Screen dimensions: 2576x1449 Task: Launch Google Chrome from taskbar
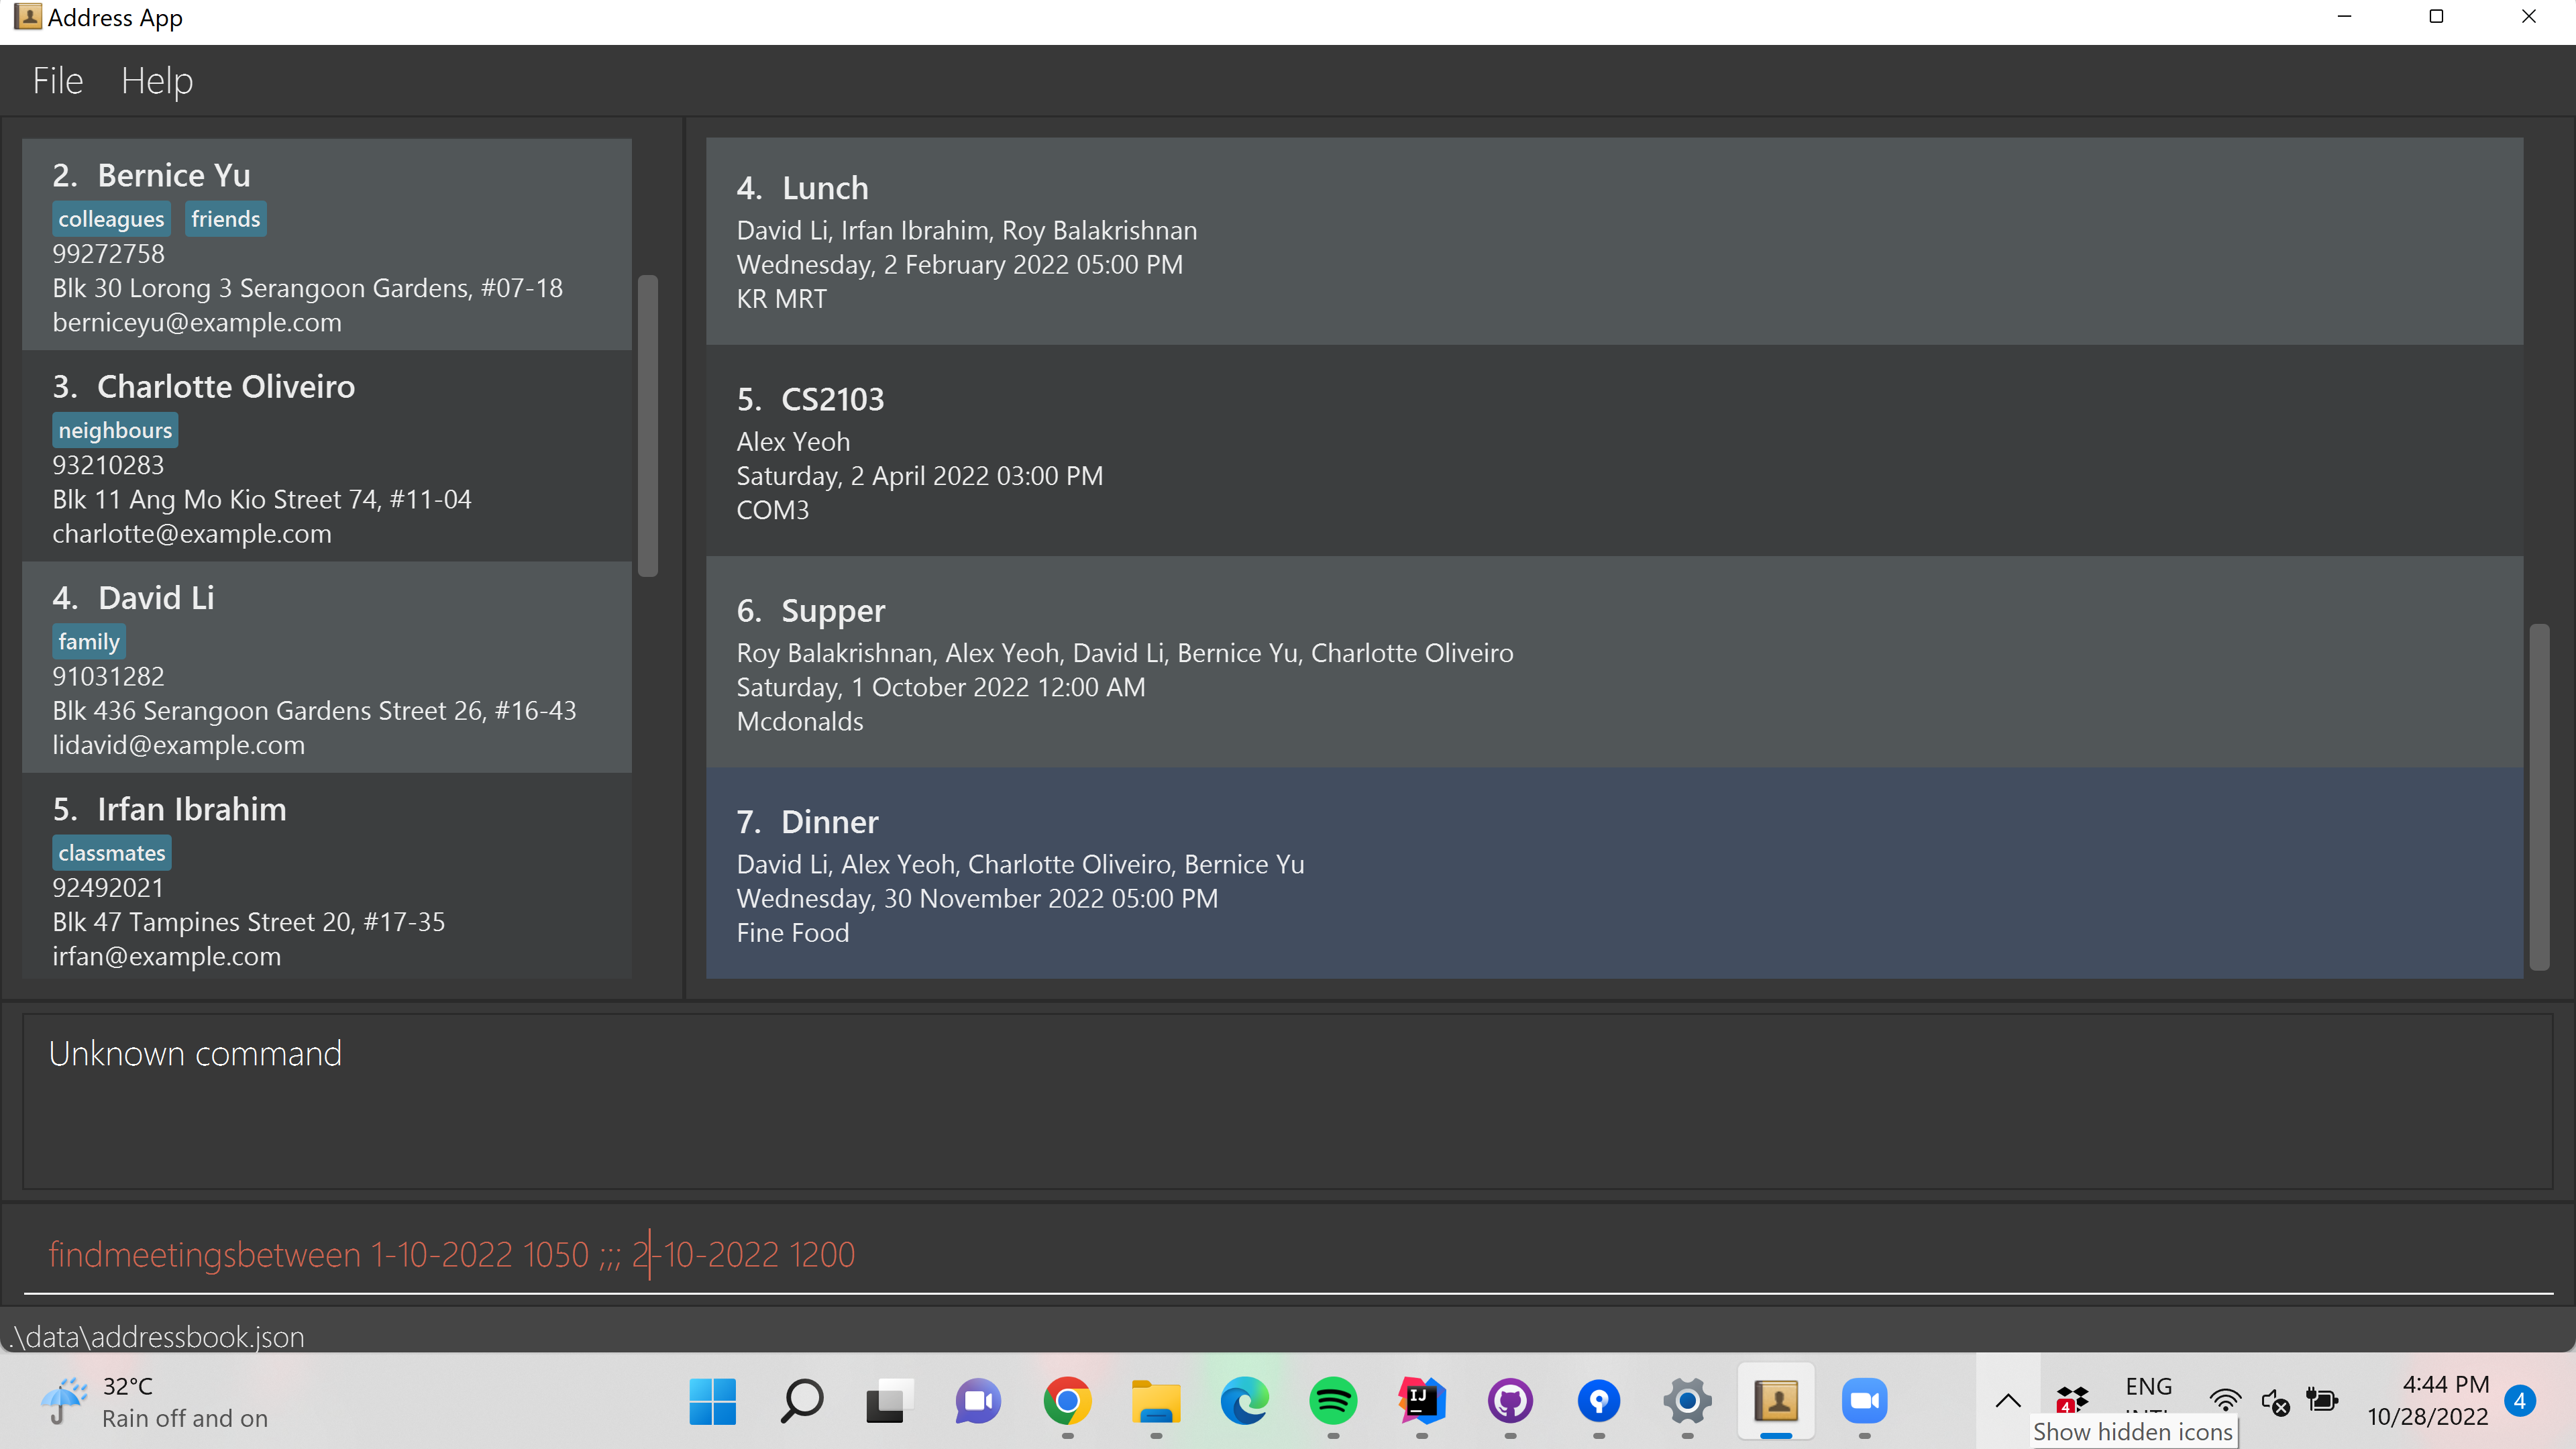(1067, 1401)
